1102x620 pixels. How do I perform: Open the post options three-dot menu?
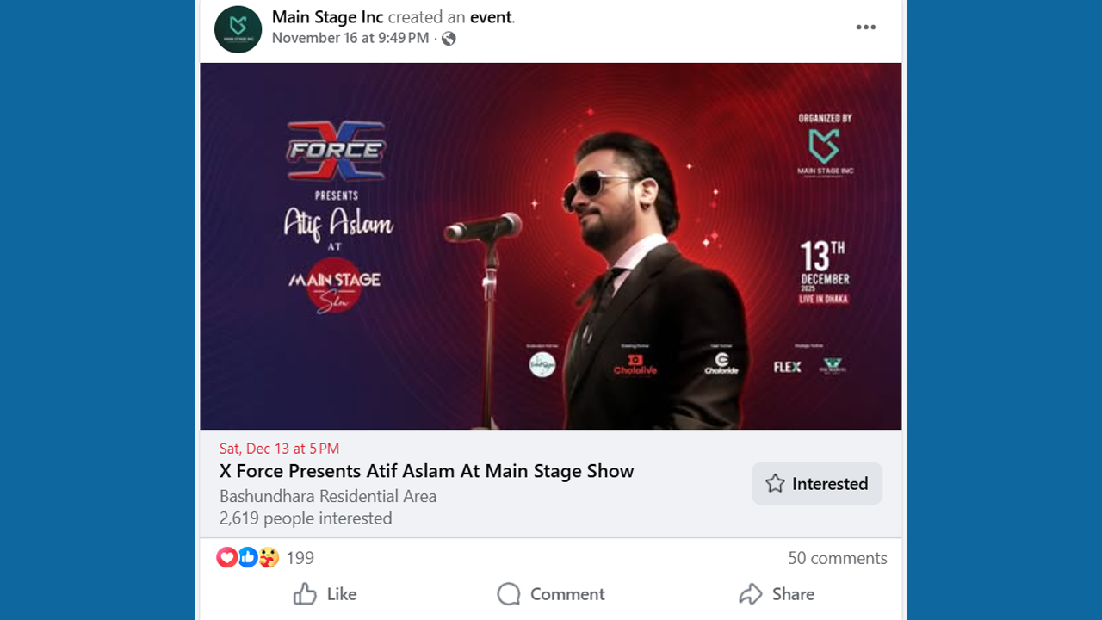865,28
